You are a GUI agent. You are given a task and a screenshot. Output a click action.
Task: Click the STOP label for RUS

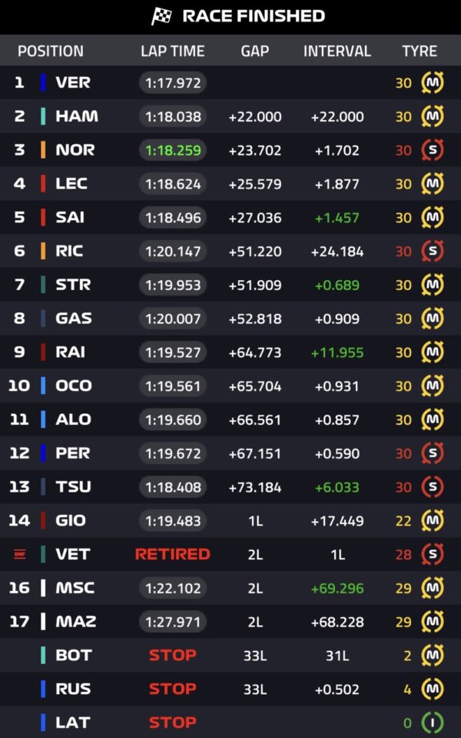172,689
